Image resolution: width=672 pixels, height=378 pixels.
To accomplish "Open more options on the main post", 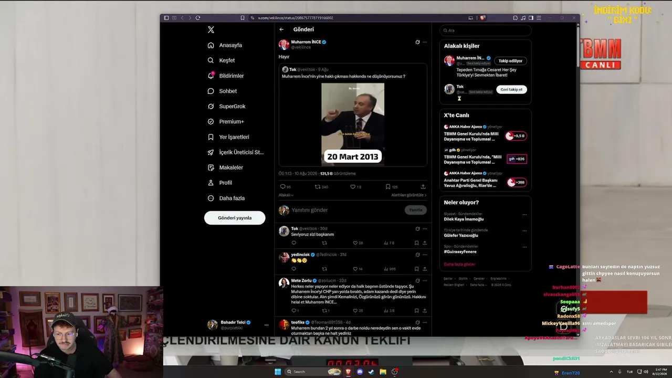I will (425, 42).
